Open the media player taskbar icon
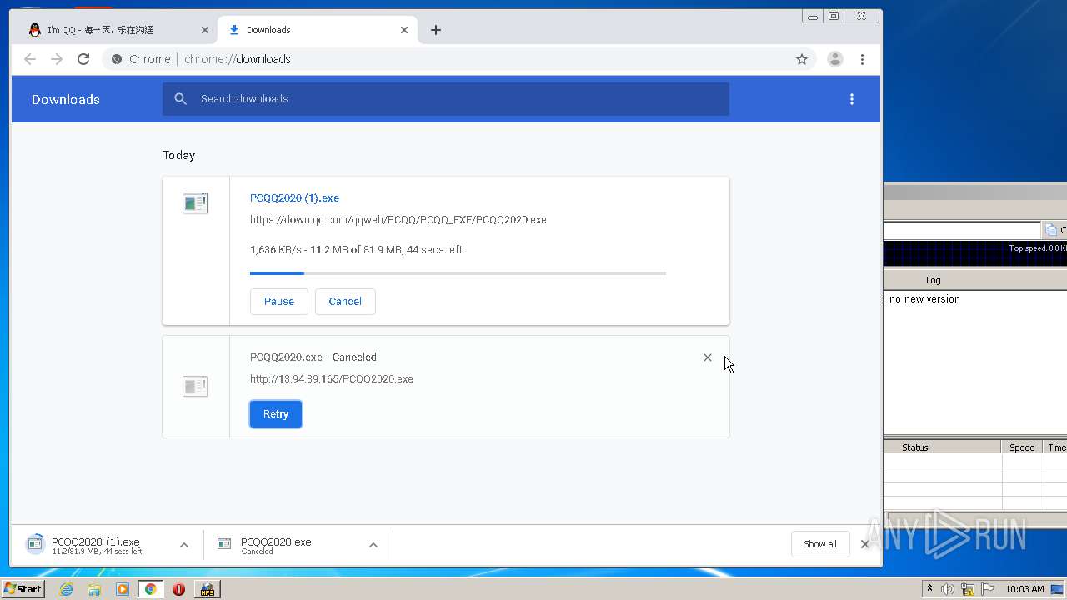The width and height of the screenshot is (1067, 600). (123, 589)
